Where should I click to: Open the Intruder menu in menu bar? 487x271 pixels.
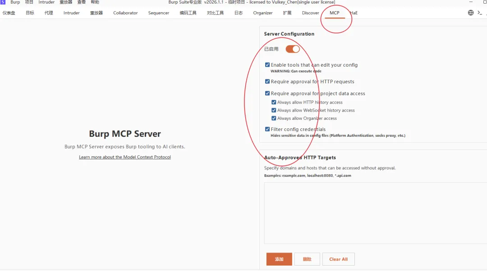(46, 2)
